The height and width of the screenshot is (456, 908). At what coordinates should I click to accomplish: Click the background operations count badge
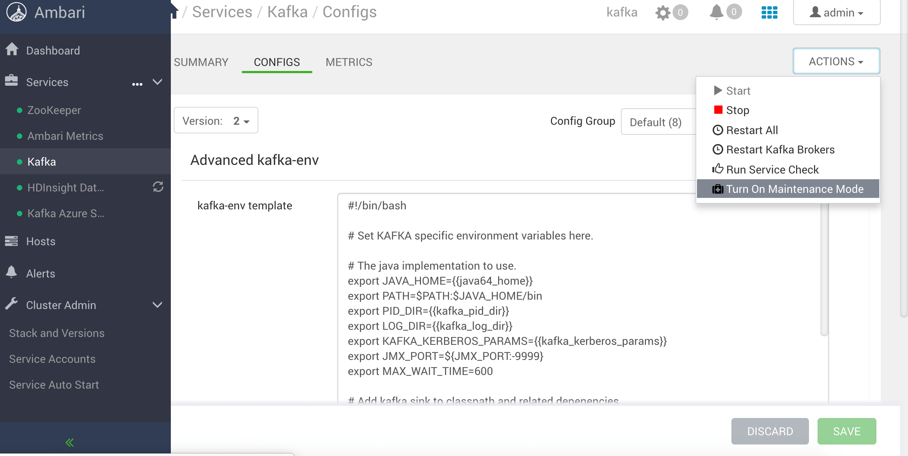[x=680, y=13]
